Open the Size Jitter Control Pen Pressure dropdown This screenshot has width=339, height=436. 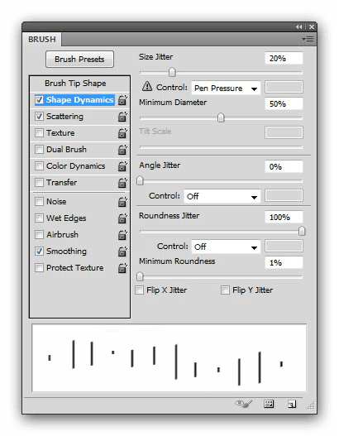click(226, 89)
